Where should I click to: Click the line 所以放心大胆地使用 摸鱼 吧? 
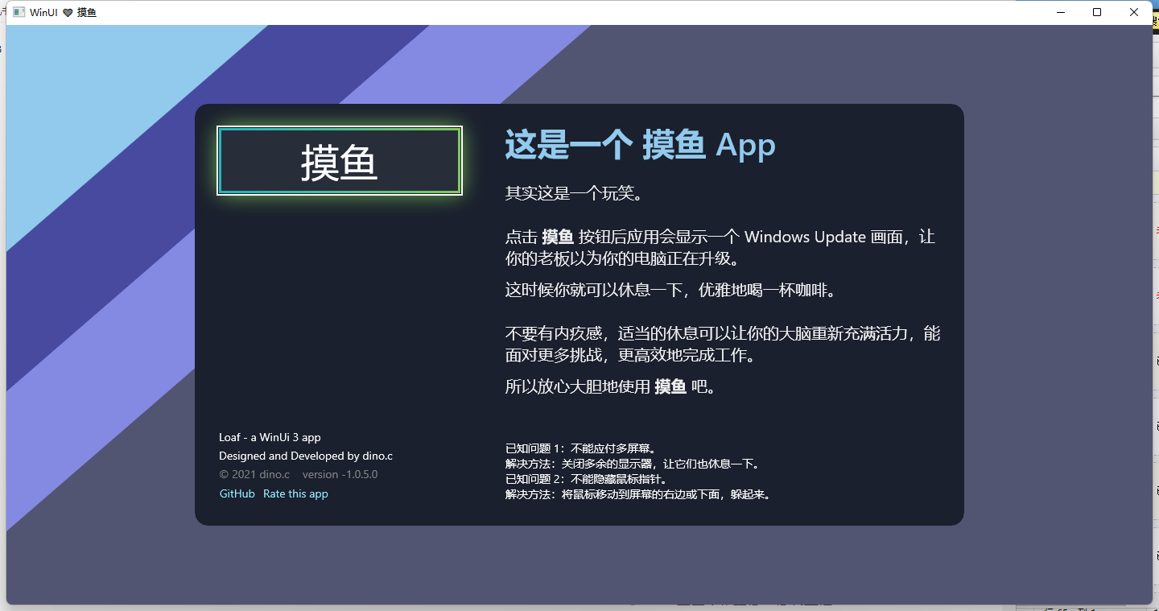[x=610, y=386]
